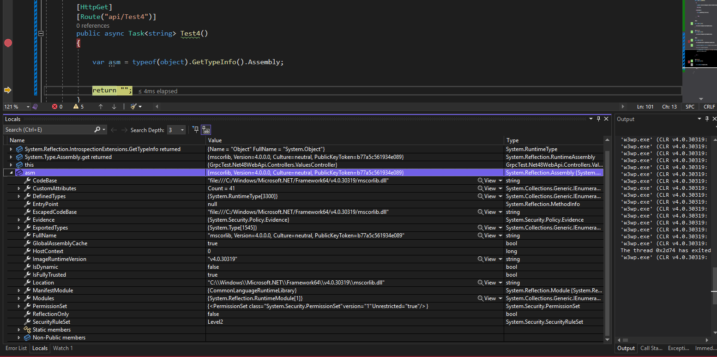The width and height of the screenshot is (717, 357).
Task: Click the red breakpoint in the left margin
Action: pyautogui.click(x=8, y=42)
